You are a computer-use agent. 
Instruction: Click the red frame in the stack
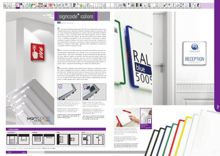point(174,138)
